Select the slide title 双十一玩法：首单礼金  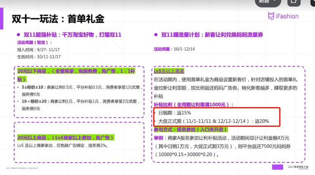(58, 19)
